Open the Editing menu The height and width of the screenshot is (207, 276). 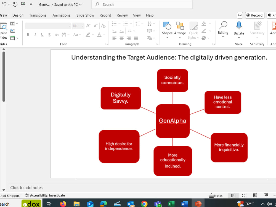223,30
